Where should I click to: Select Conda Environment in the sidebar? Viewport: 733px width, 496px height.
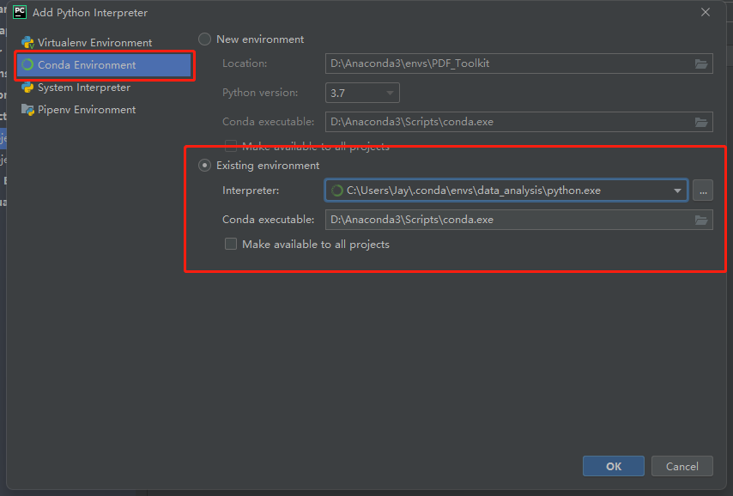click(104, 65)
